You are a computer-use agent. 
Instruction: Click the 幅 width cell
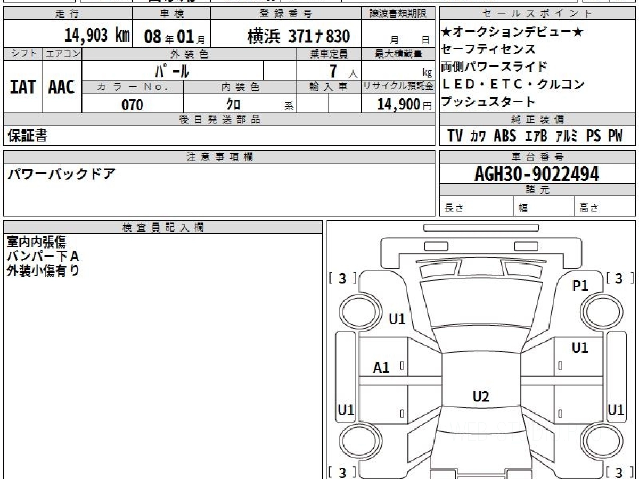(x=544, y=207)
